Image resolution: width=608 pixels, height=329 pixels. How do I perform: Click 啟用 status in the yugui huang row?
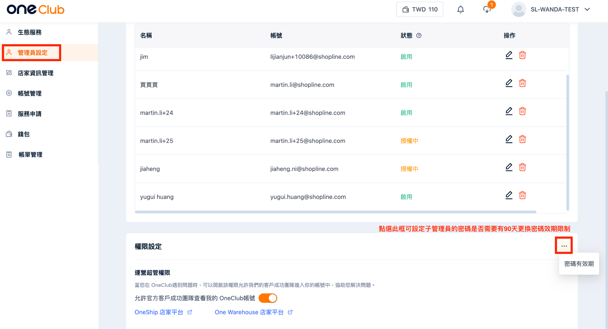pyautogui.click(x=406, y=197)
